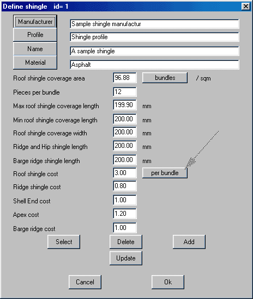
Task: Toggle the bundles unit button
Action: (165, 78)
